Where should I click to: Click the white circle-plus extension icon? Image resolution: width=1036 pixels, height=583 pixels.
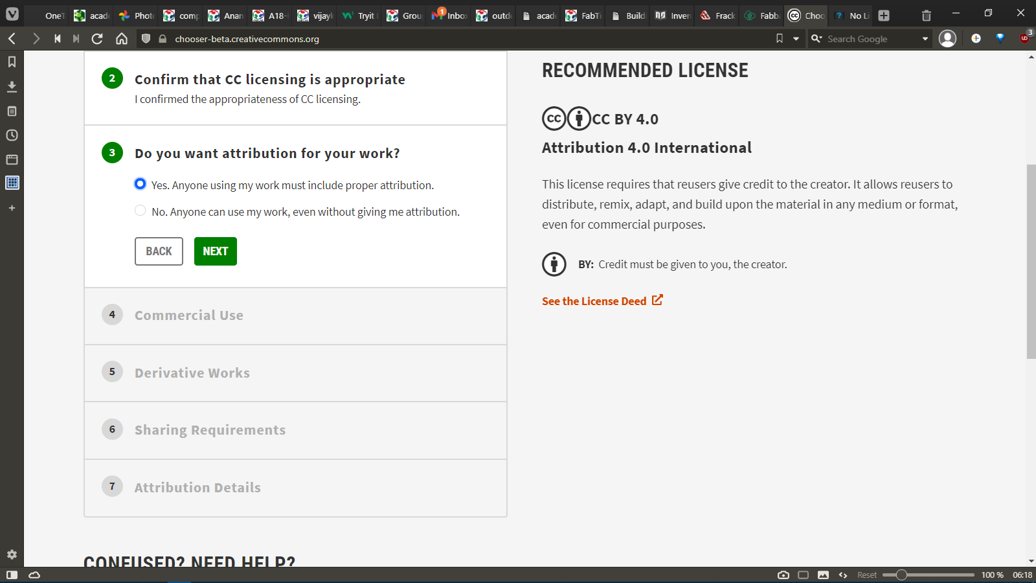976,38
